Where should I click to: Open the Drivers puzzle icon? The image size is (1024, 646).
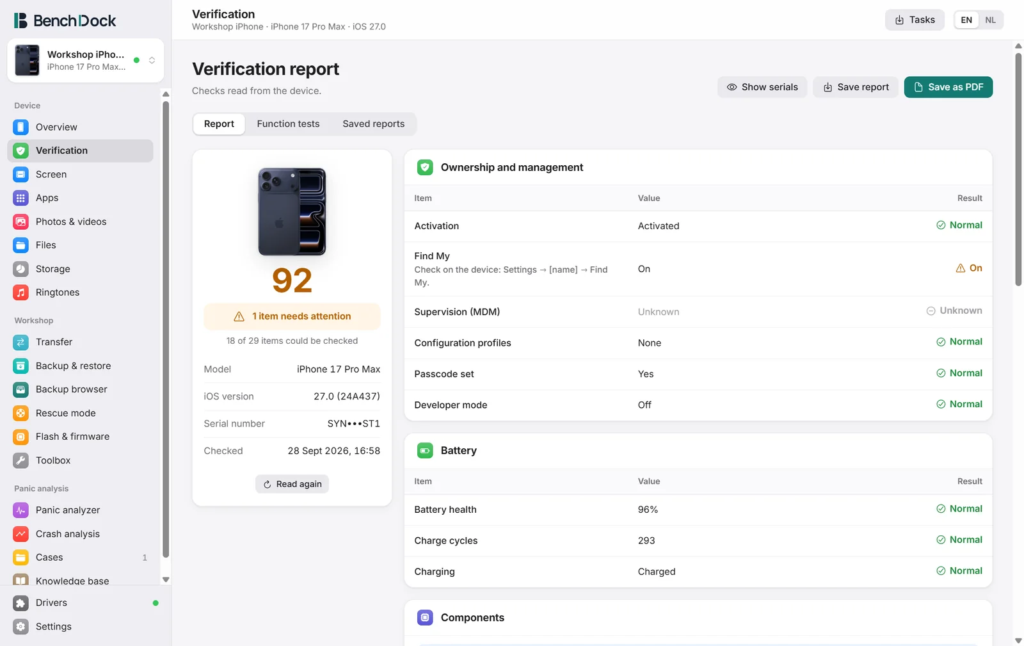click(20, 603)
